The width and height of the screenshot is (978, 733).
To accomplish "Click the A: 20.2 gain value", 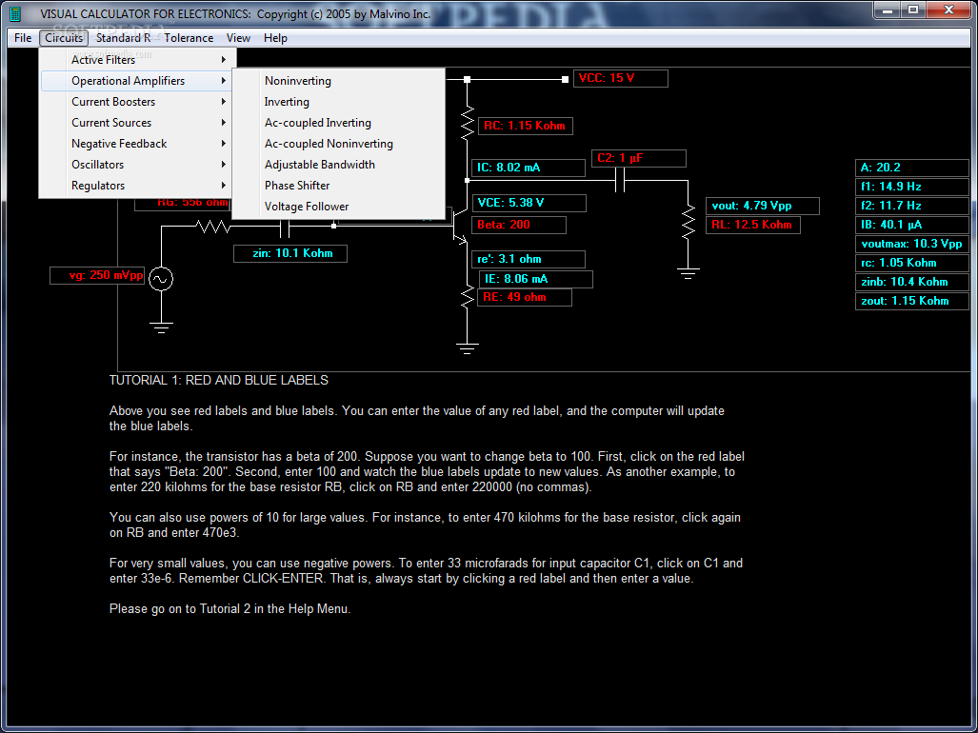I will point(912,168).
